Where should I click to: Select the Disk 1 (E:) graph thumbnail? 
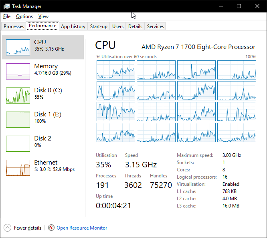click(x=18, y=120)
